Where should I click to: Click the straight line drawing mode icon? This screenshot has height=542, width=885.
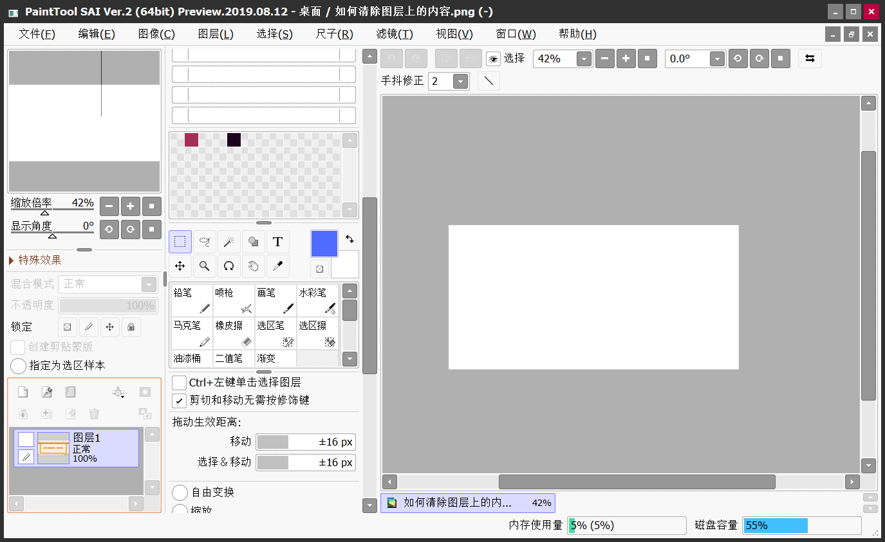click(x=489, y=81)
